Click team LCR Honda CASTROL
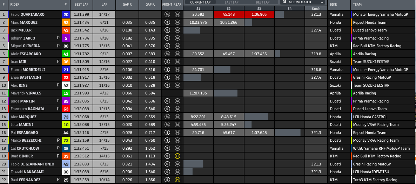 (x=370, y=117)
